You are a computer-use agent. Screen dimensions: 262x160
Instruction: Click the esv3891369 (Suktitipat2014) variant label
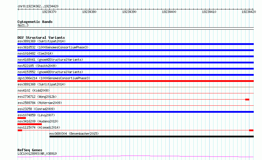[x=42, y=41]
